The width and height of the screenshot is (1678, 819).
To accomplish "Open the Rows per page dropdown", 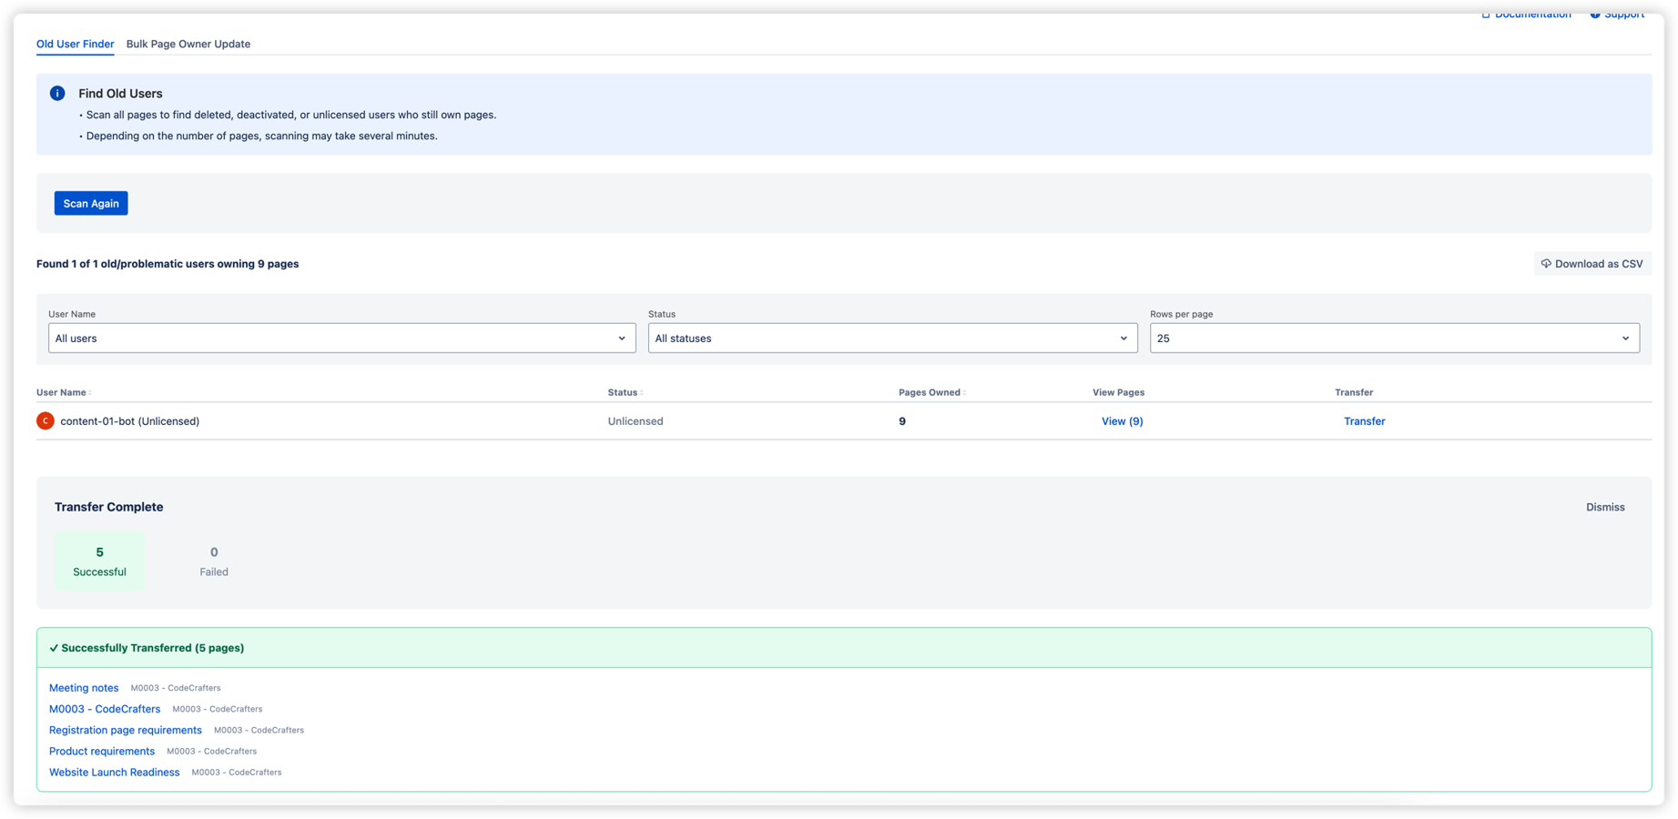I will [1394, 338].
